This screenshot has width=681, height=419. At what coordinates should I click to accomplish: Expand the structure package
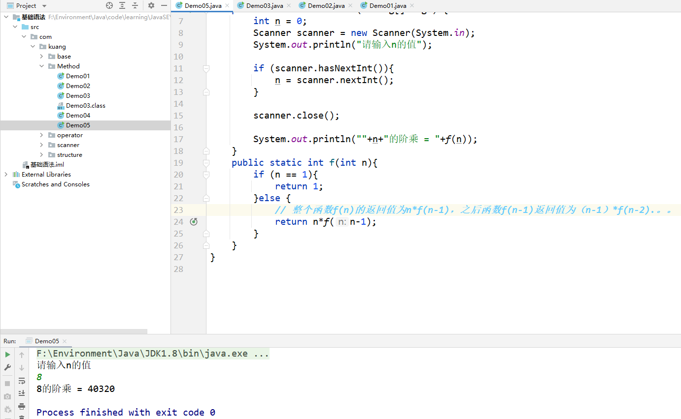tap(42, 155)
